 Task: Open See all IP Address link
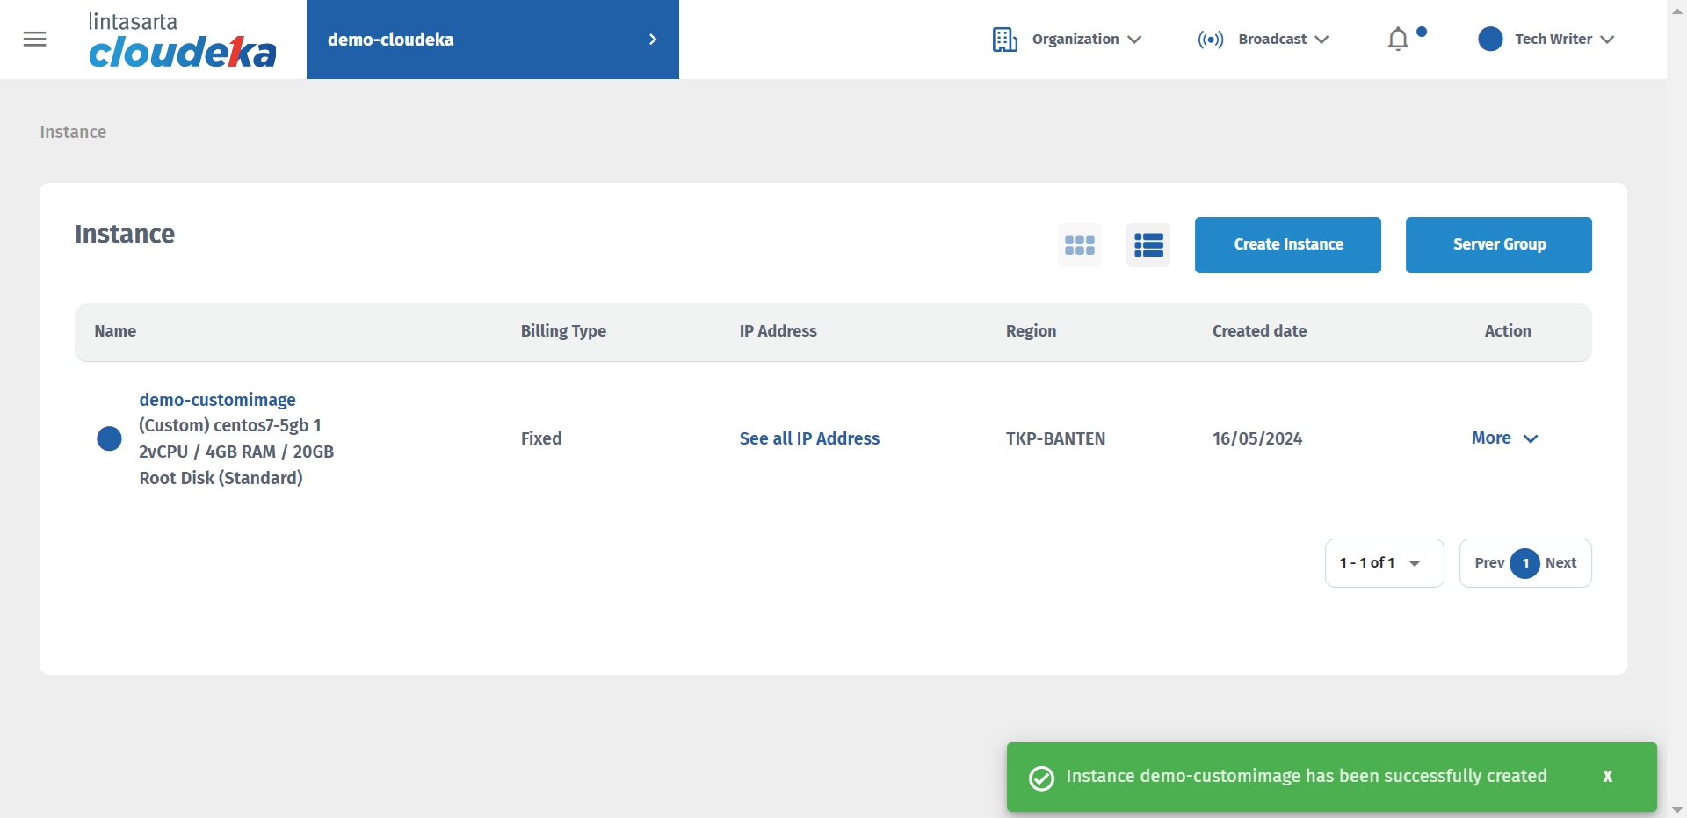click(809, 438)
